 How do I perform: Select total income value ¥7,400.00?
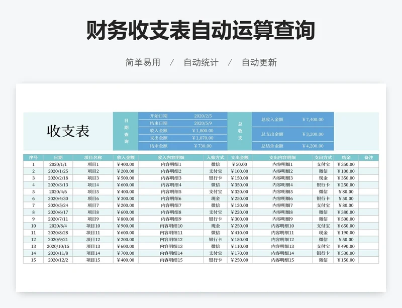pos(313,120)
